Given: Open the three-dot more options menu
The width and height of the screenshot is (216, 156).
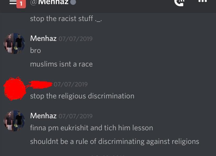Looking at the screenshot, I should 202,1.
